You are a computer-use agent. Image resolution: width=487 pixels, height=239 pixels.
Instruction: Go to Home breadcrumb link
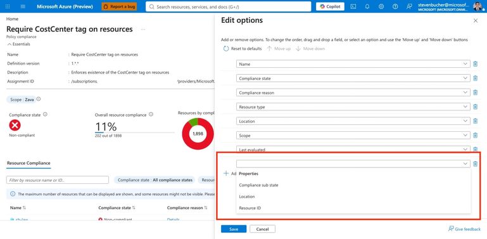(12, 19)
